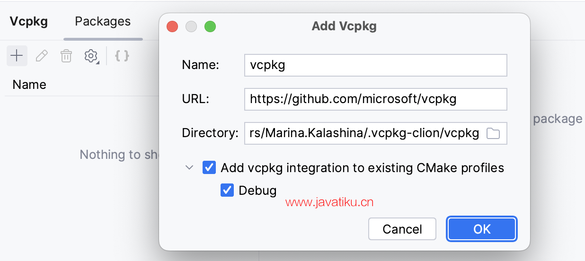Click the trash can delete icon
This screenshot has width=585, height=261.
coord(66,56)
